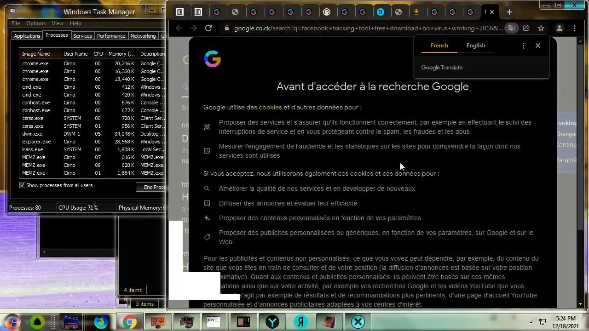The height and width of the screenshot is (331, 589).
Task: Open the command prompt taskbar button
Action: pos(214,322)
